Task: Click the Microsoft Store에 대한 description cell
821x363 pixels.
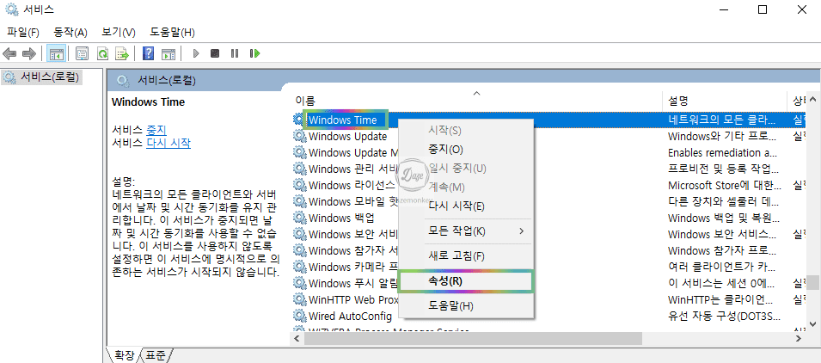Action: 726,185
